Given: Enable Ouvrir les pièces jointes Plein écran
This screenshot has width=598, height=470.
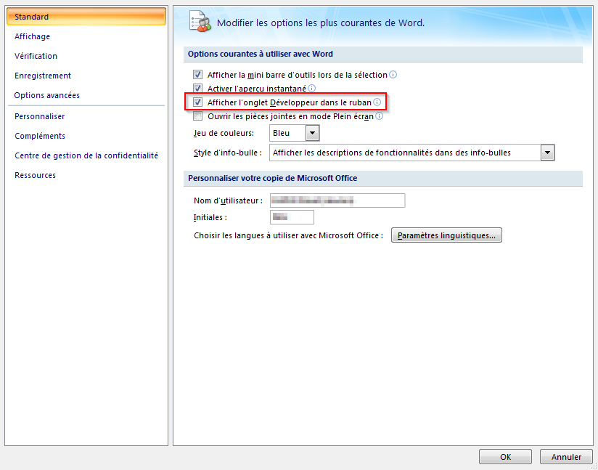Looking at the screenshot, I should (197, 116).
